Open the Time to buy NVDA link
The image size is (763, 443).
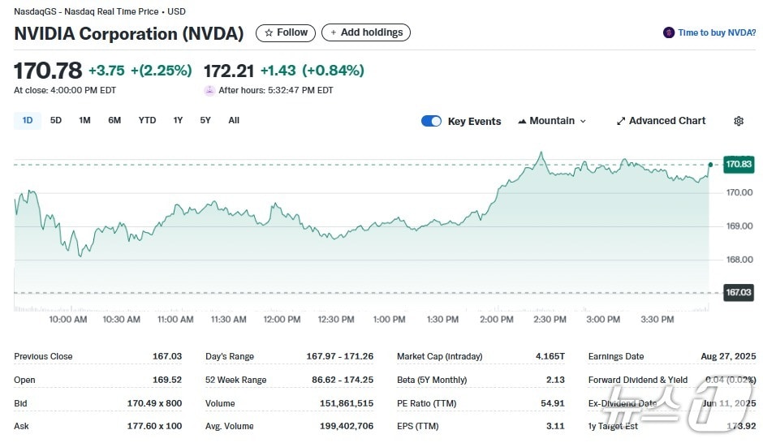tap(716, 32)
